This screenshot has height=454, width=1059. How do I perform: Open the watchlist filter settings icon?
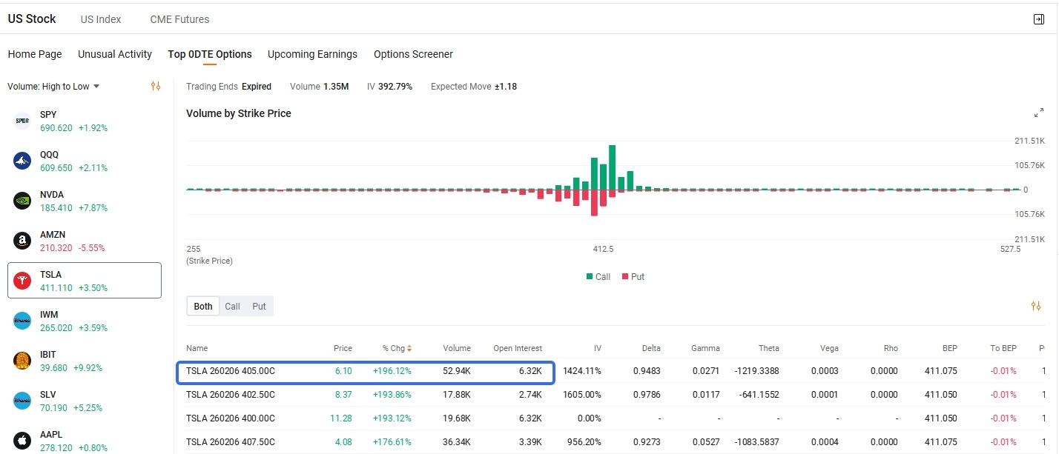(156, 86)
